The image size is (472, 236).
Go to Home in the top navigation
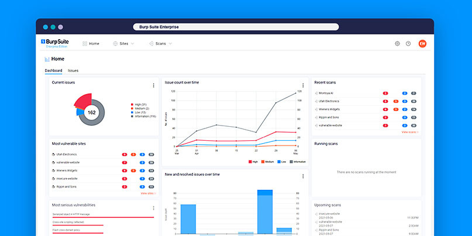(x=94, y=44)
